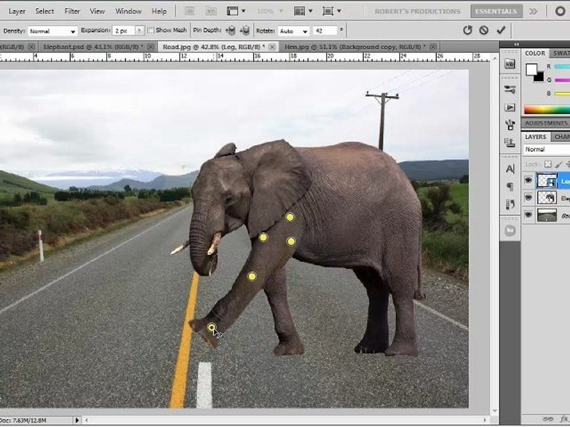Expand the ADJUSTMENTS panel

(x=546, y=123)
